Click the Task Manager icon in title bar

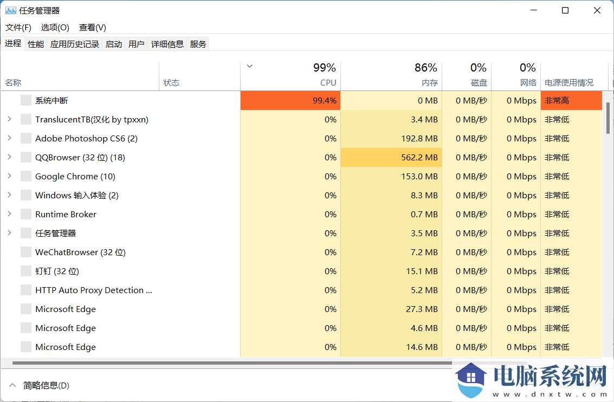tap(11, 10)
